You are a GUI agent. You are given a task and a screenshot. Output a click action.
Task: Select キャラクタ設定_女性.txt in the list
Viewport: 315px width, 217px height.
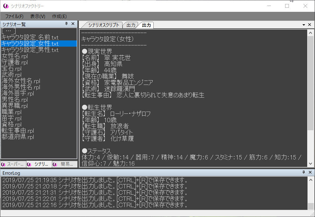pyautogui.click(x=39, y=44)
